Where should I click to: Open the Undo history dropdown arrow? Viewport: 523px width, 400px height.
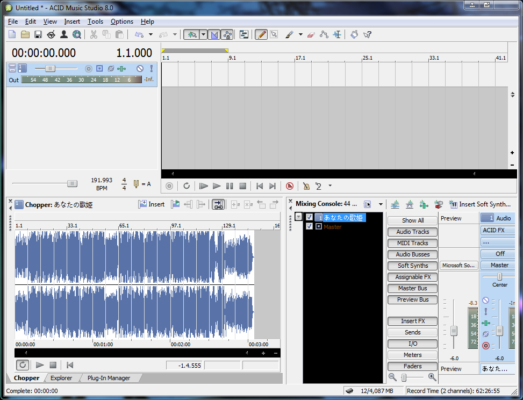(151, 34)
